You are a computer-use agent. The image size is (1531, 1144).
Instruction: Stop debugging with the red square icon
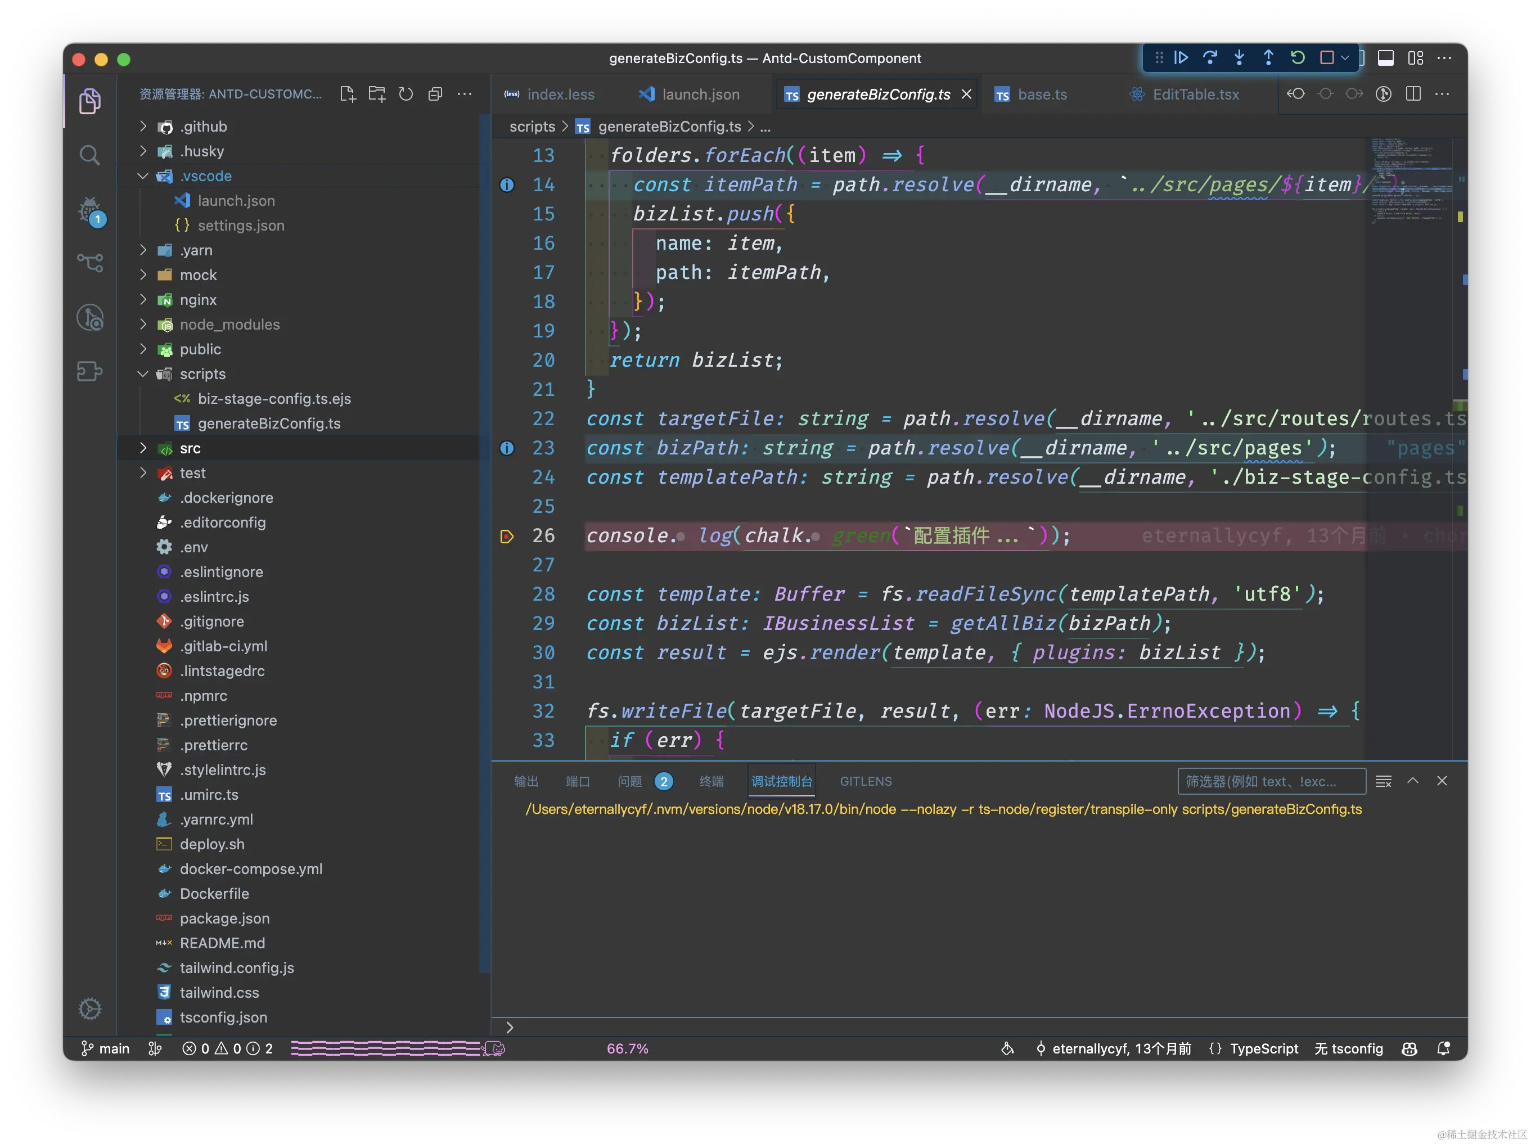pyautogui.click(x=1326, y=58)
